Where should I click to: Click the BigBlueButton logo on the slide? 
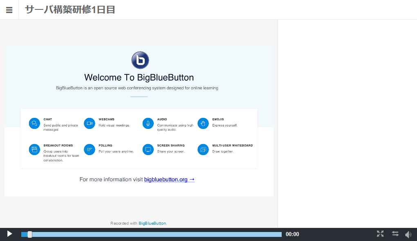pyautogui.click(x=140, y=60)
